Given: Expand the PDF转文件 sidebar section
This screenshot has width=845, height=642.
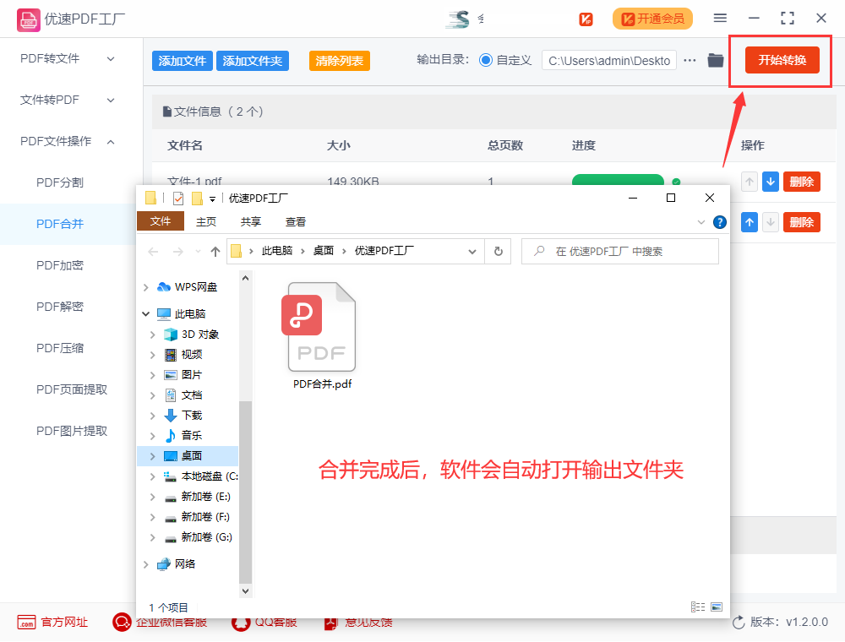Looking at the screenshot, I should point(111,58).
